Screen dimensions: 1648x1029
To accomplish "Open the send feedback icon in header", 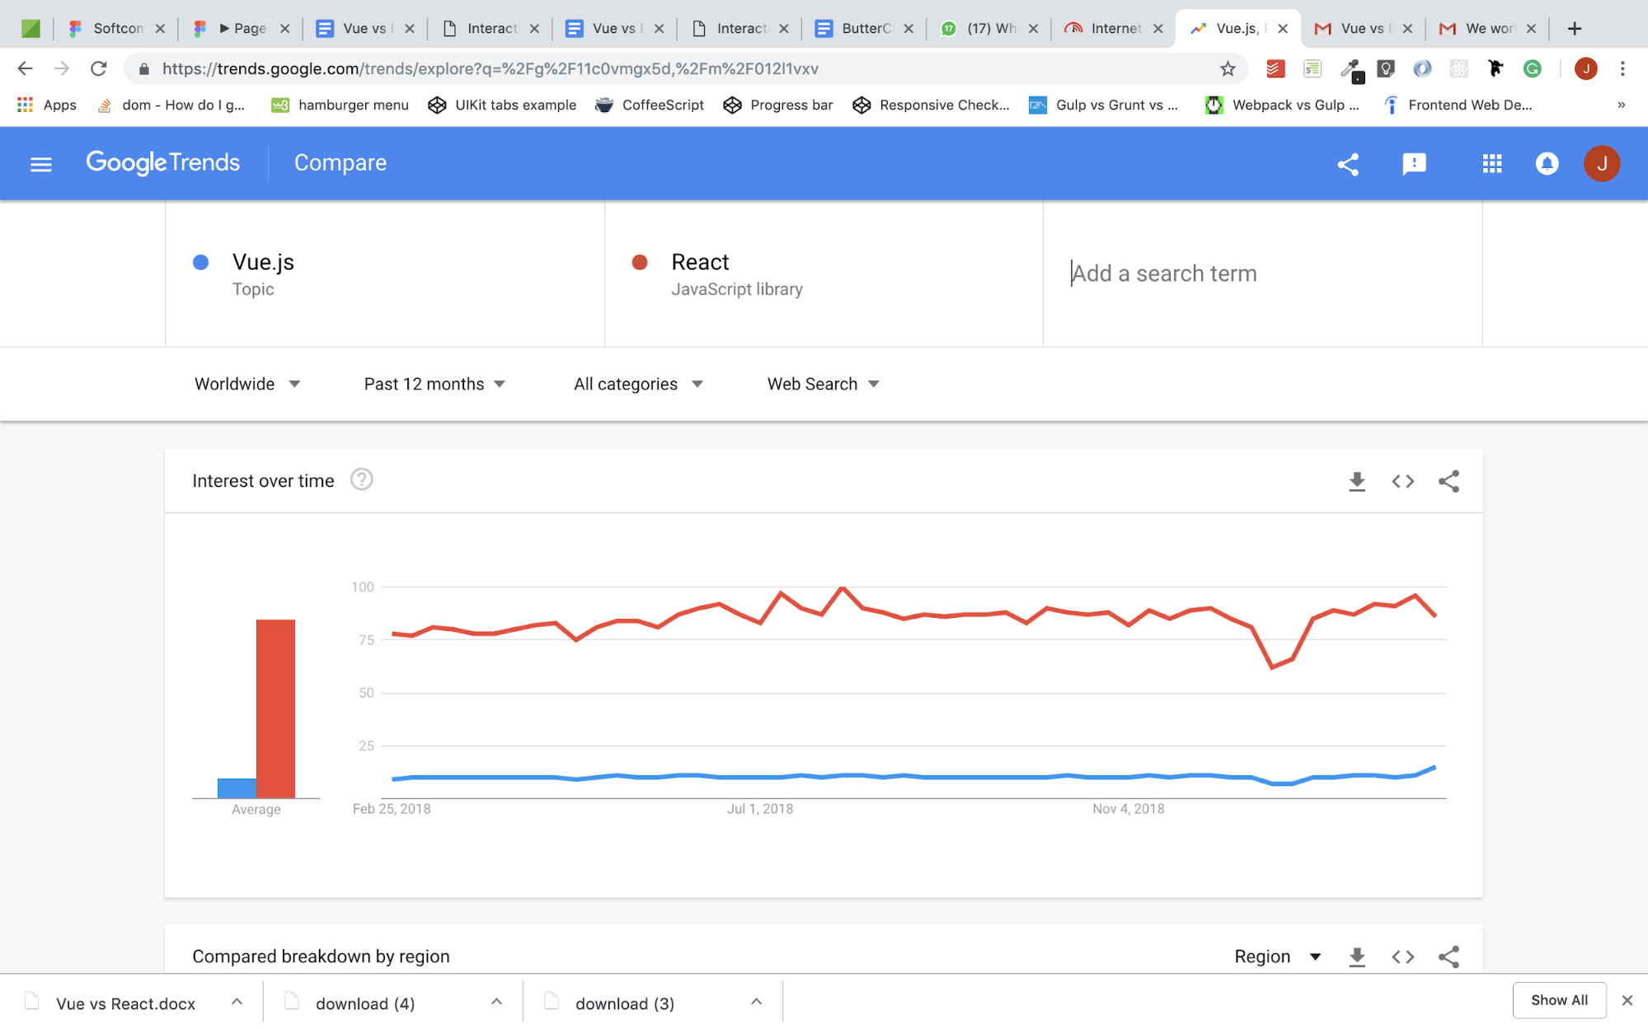I will (1414, 164).
